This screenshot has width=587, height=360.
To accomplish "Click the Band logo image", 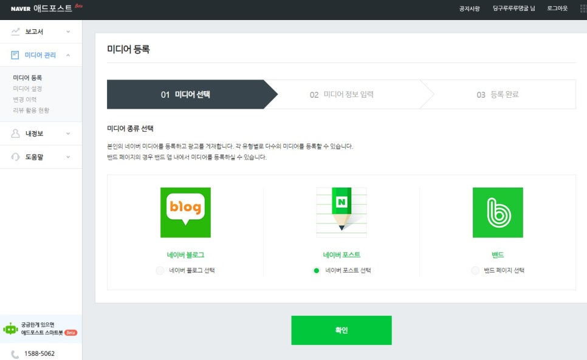I will tap(498, 212).
